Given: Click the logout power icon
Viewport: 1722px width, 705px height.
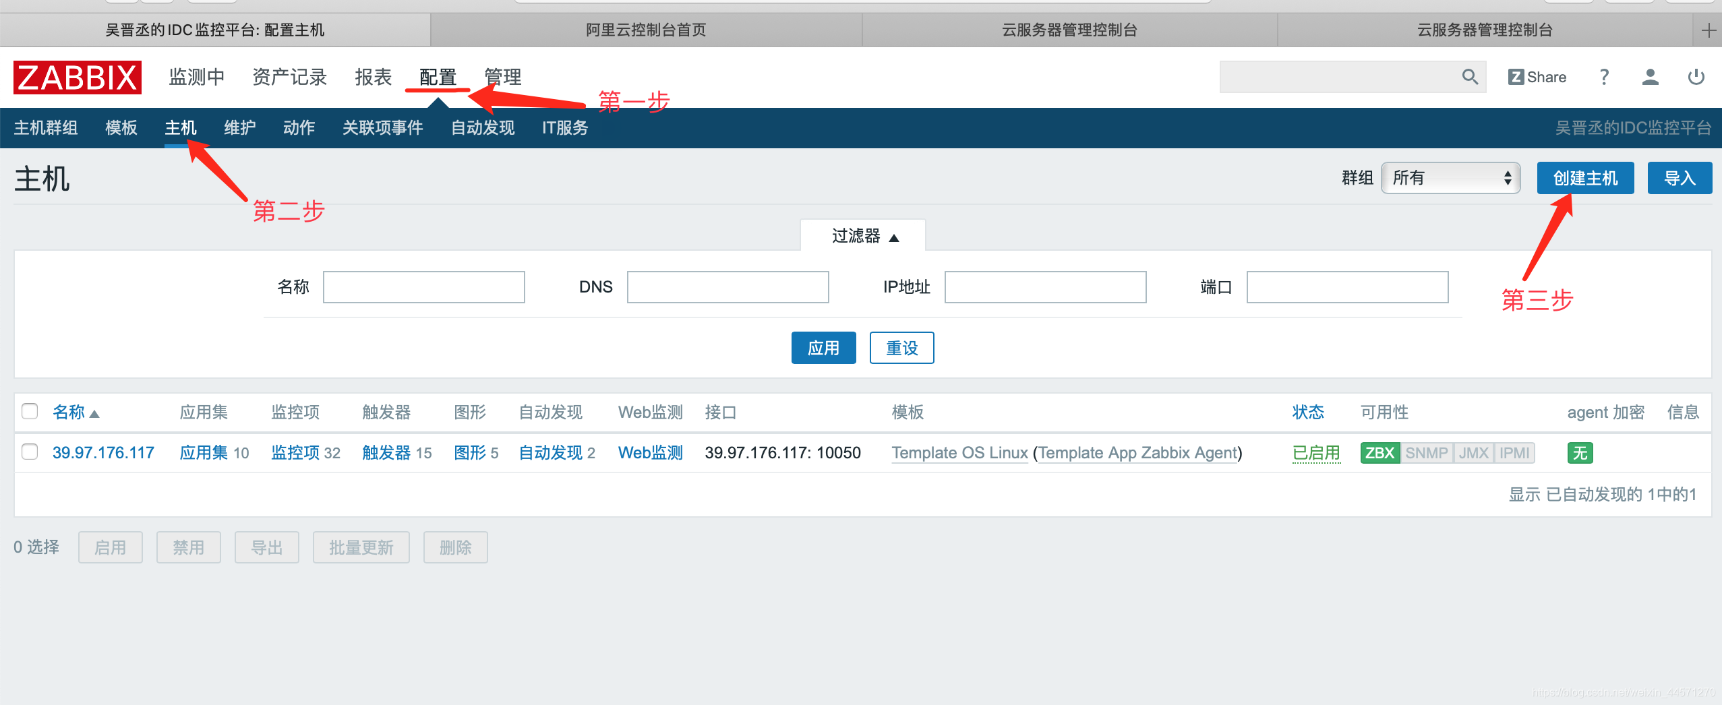Looking at the screenshot, I should pyautogui.click(x=1696, y=77).
